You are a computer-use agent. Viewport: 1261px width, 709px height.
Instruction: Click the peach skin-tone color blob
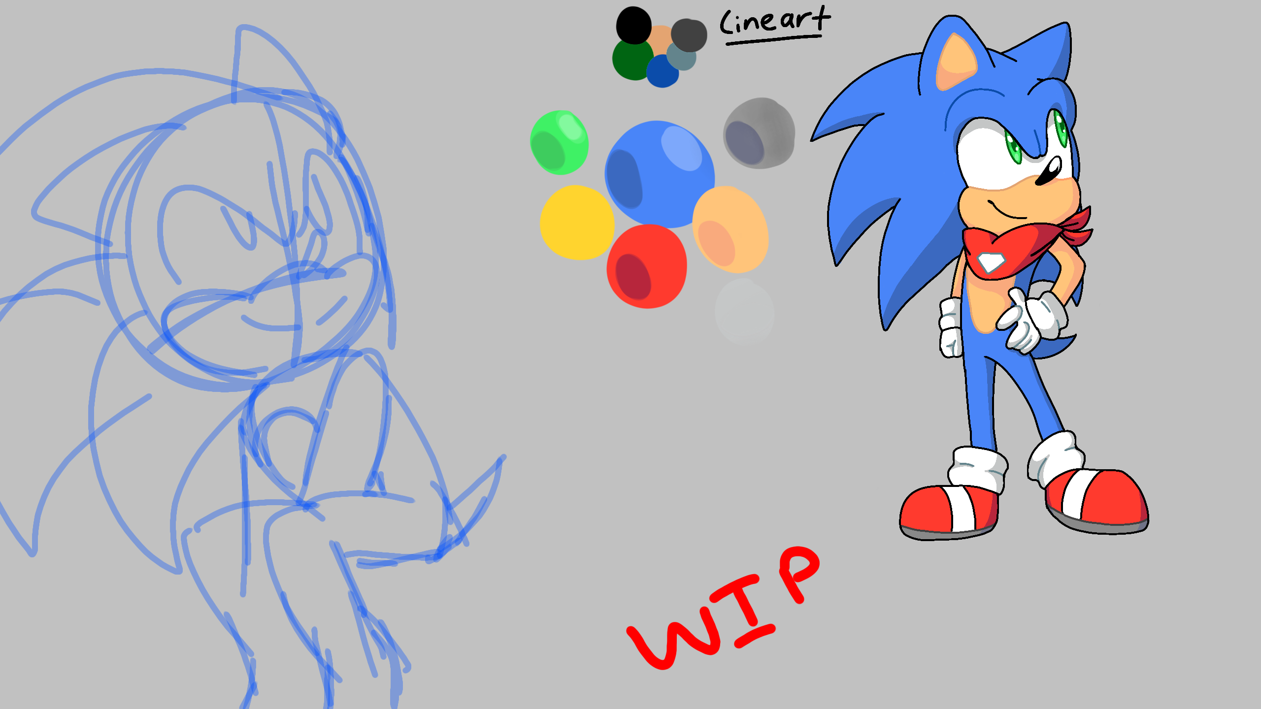tap(730, 229)
